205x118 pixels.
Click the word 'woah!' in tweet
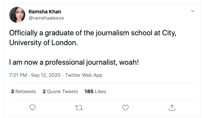[129, 62]
